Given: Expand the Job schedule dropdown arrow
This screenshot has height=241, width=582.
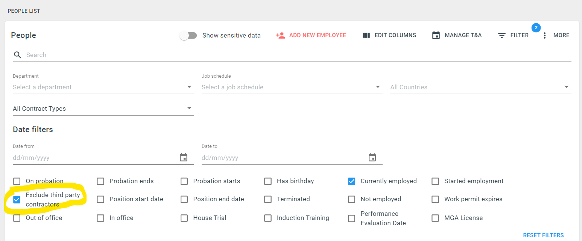Looking at the screenshot, I should coord(378,87).
